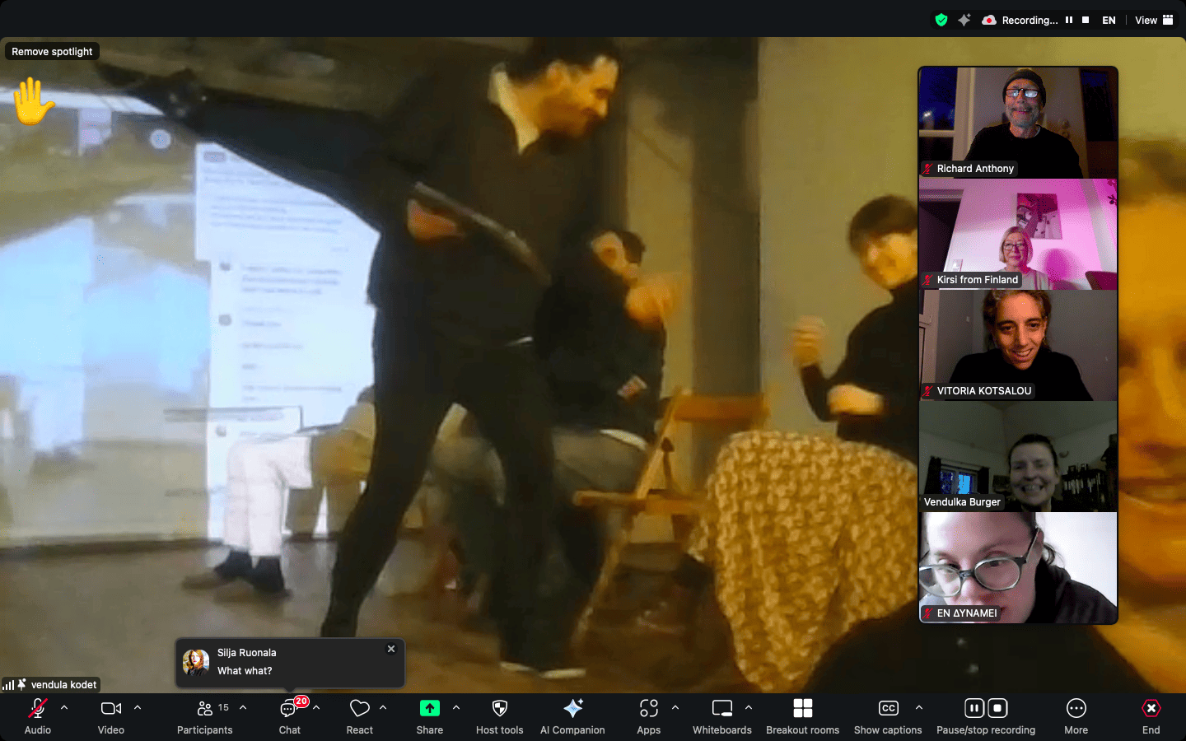The height and width of the screenshot is (741, 1186).
Task: Open the Chat panel
Action: click(x=289, y=716)
